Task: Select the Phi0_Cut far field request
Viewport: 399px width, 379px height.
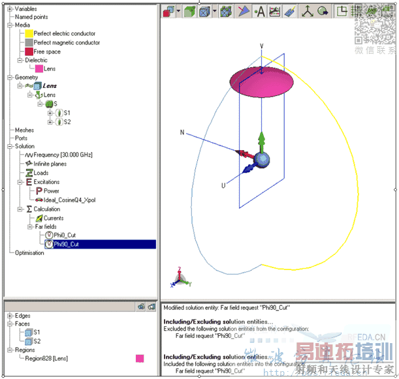Action: point(65,235)
